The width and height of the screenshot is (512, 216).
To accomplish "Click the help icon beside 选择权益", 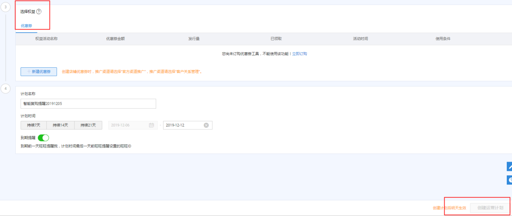I will [39, 12].
